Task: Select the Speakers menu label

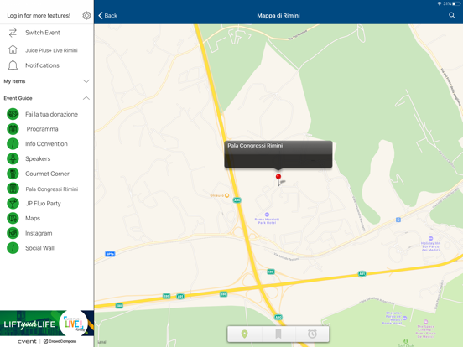Action: coord(38,158)
